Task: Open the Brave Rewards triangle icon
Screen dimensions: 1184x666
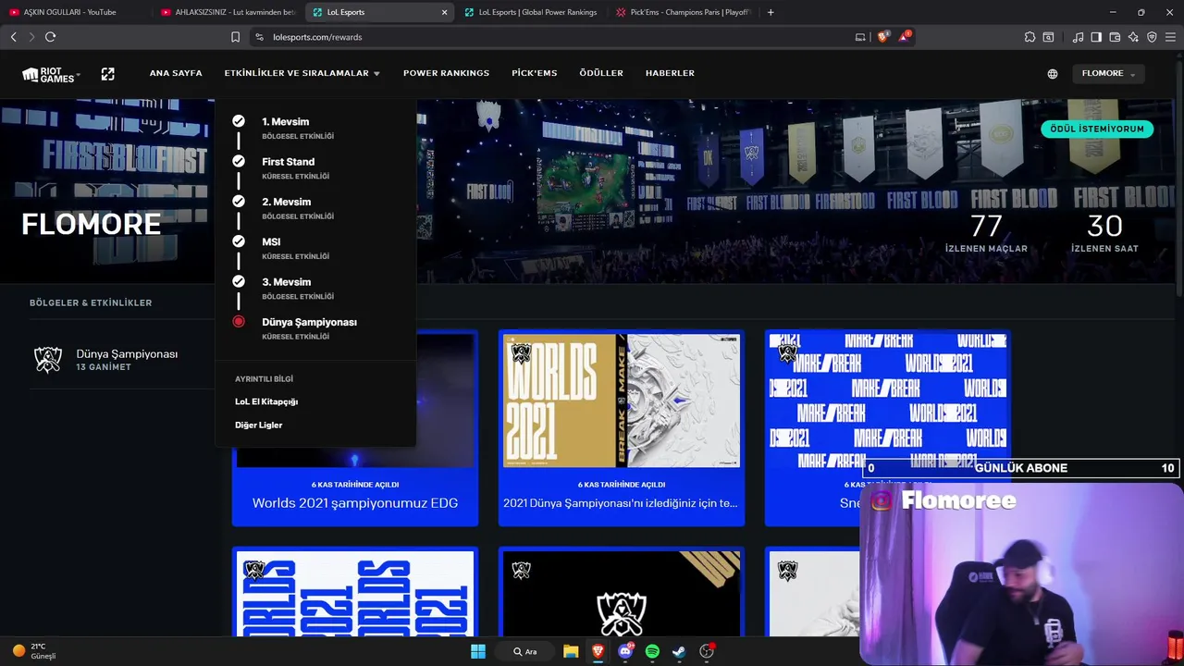Action: pos(905,37)
